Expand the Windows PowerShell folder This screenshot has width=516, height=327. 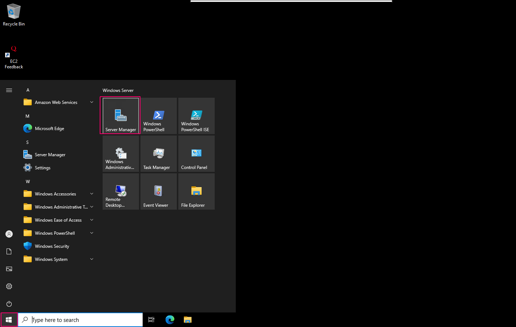(x=58, y=233)
